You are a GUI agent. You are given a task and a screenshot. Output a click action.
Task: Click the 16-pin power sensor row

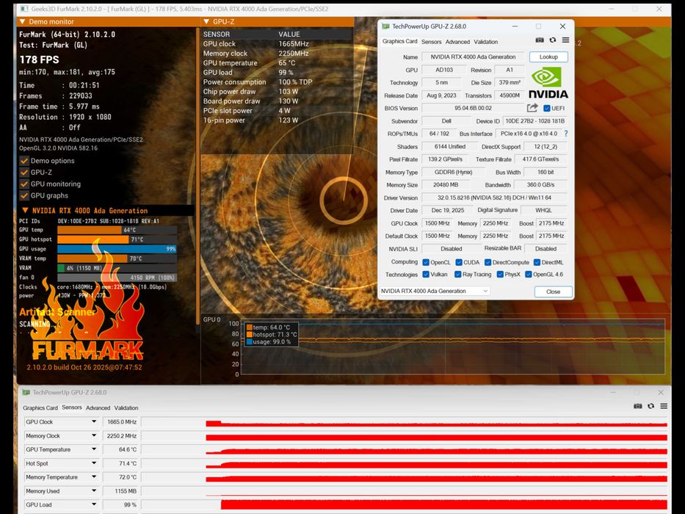point(276,120)
